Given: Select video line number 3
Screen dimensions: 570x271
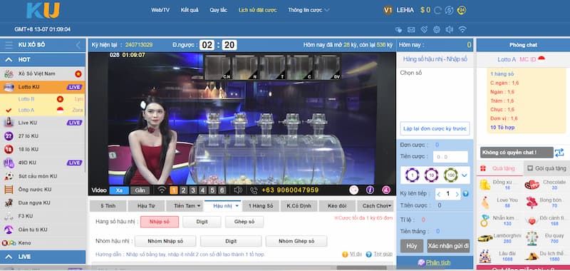Looking at the screenshot, I should point(193,190).
